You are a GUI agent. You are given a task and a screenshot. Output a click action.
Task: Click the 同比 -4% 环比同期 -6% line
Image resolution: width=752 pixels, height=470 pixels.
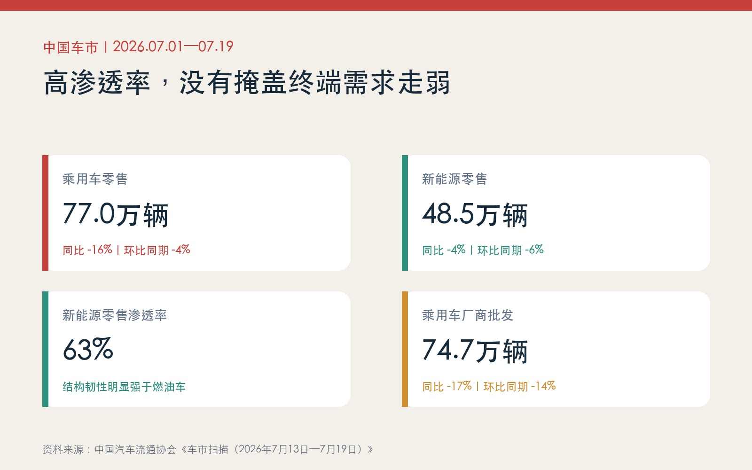pyautogui.click(x=483, y=250)
